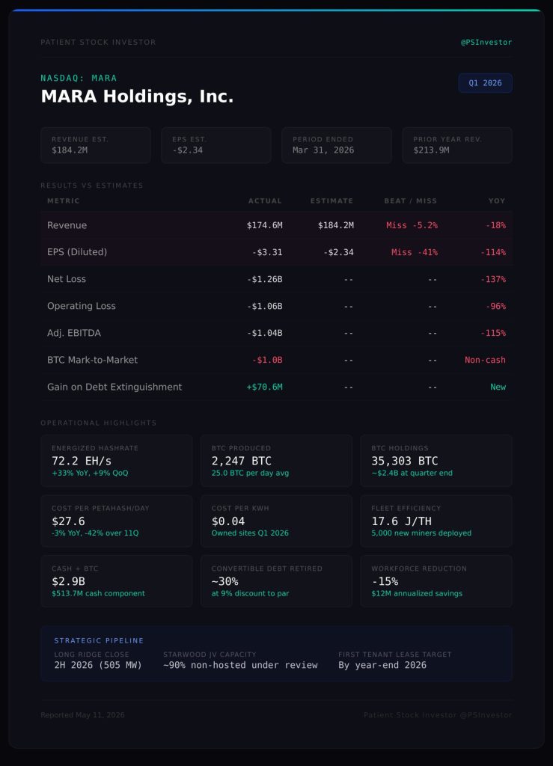553x766 pixels.
Task: Select the red -$1.0B value
Action: [x=267, y=360]
